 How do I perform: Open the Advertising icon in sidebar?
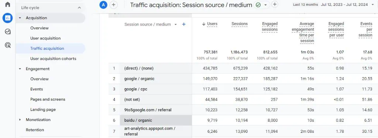point(7,45)
